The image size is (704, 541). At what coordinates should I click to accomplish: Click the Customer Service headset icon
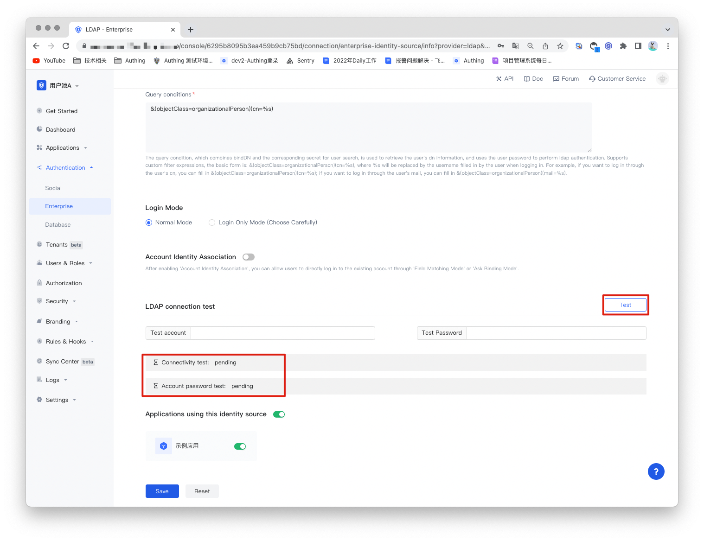(592, 79)
